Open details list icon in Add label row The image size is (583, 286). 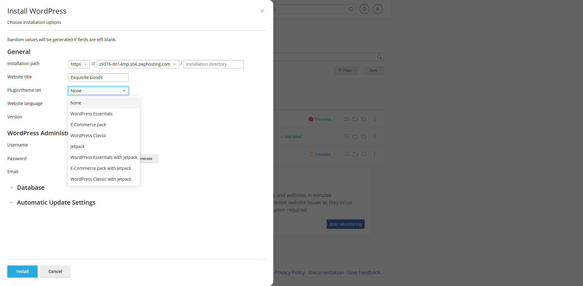pyautogui.click(x=346, y=137)
